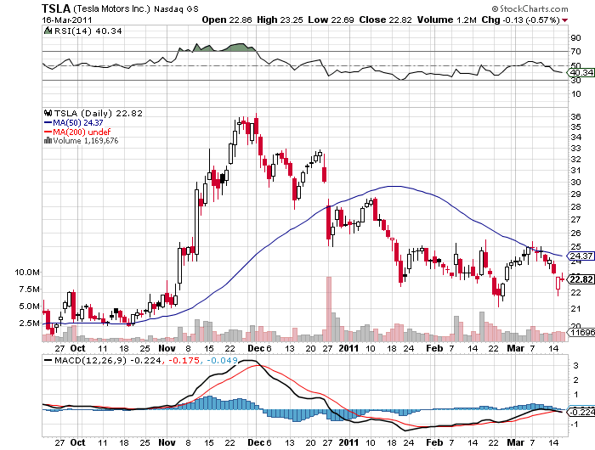Click the 35 price level on right axis

point(575,127)
